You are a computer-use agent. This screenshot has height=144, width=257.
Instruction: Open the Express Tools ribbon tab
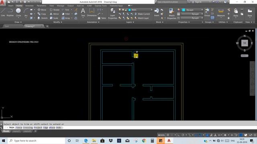tap(101, 6)
